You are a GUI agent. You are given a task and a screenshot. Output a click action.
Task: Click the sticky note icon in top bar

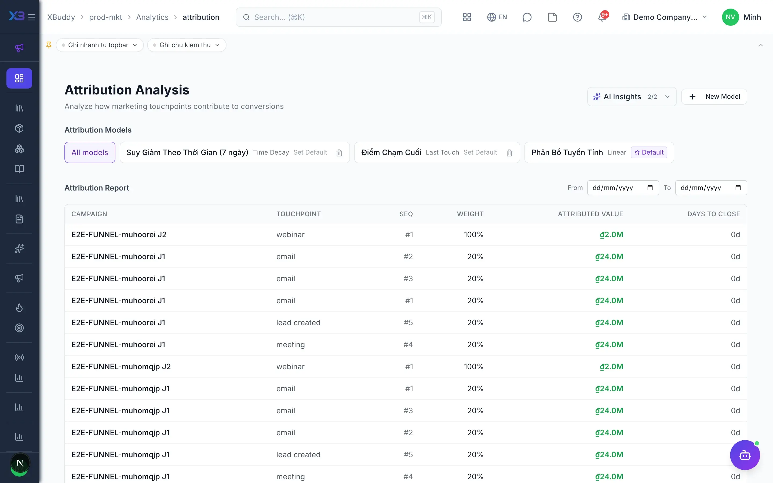point(552,17)
